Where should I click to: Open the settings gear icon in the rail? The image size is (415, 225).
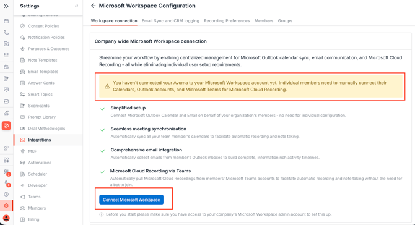point(6,206)
